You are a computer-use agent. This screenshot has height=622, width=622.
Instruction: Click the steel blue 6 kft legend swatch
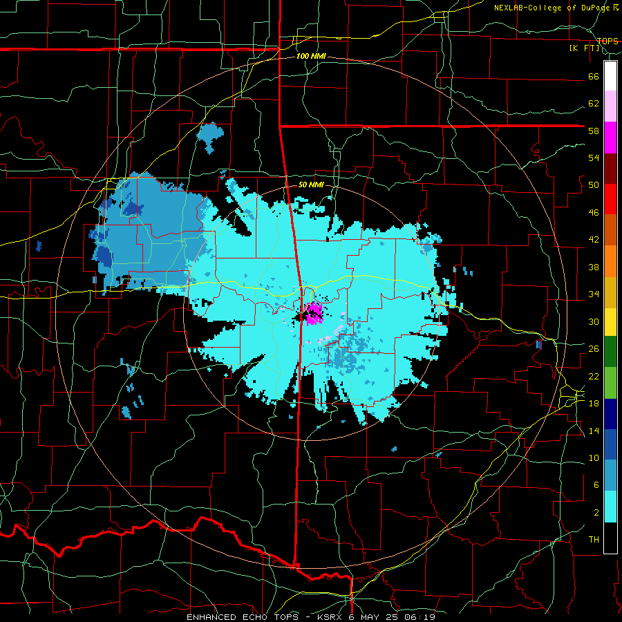(610, 475)
